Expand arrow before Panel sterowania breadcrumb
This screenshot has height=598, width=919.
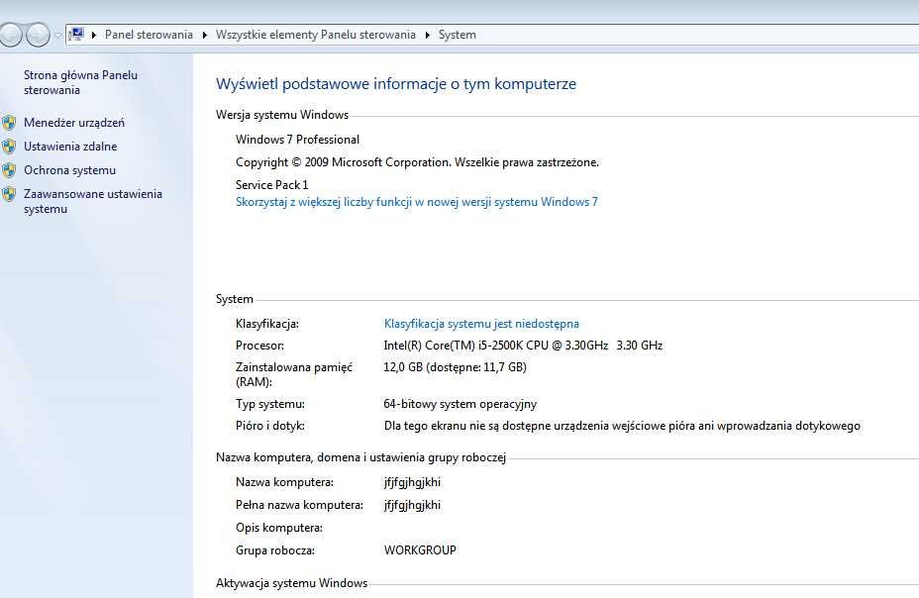[x=94, y=35]
